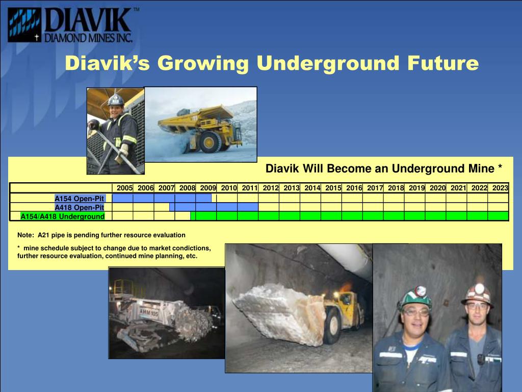Viewport: 522px width, 392px height.
Task: Click the 2008 column header
Action: pyautogui.click(x=187, y=188)
